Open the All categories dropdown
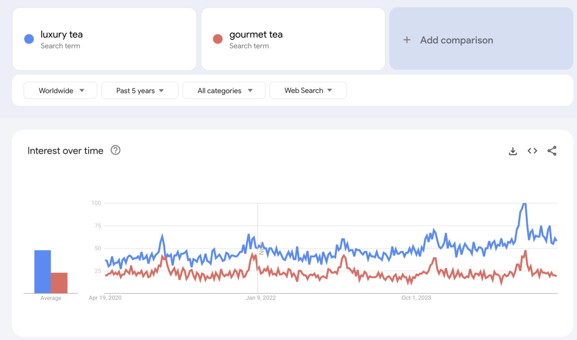Viewport: 577px width, 340px height. [x=224, y=90]
